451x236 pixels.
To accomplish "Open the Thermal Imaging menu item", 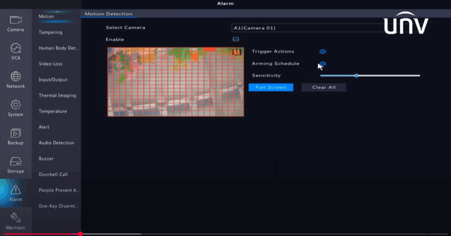I will coord(57,95).
